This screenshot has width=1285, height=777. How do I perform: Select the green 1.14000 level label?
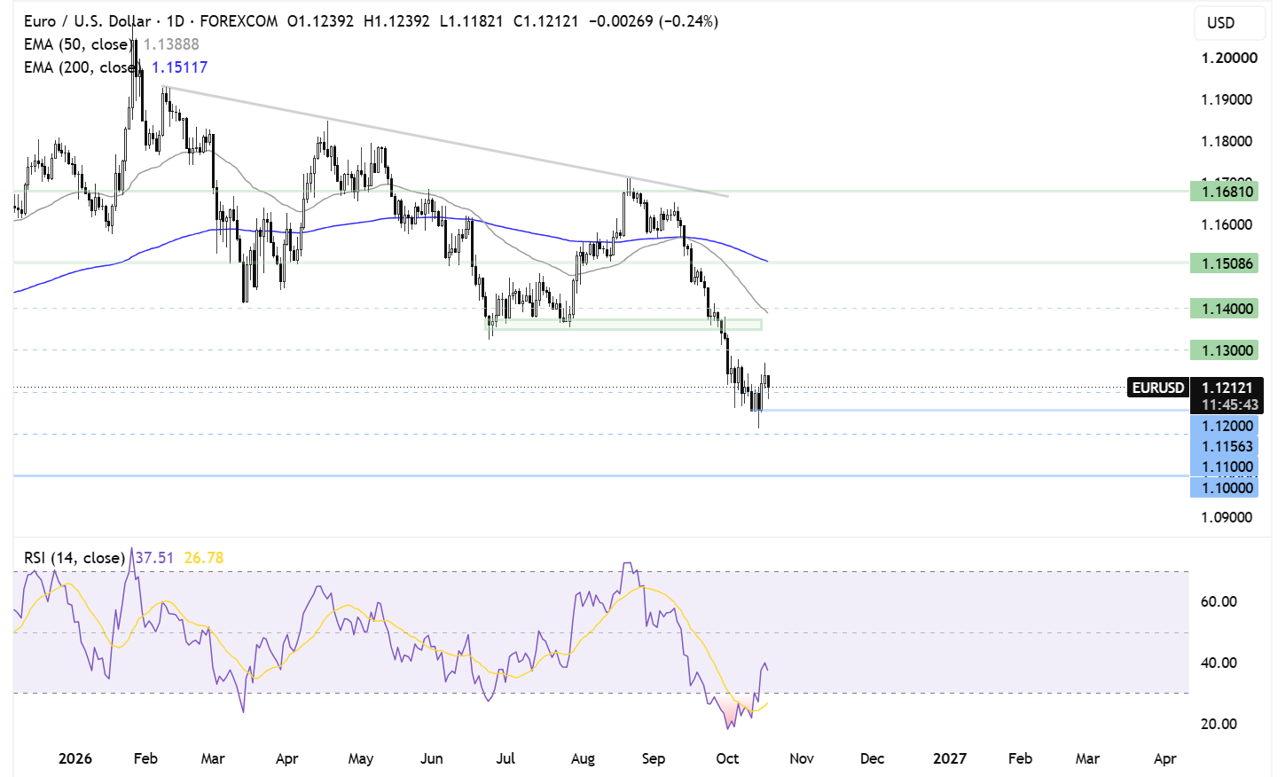tap(1225, 309)
